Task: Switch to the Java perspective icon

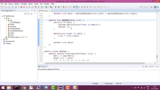Action: 155,7
